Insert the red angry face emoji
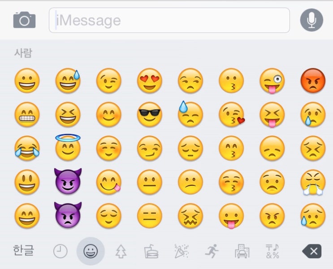The image size is (333, 269). coord(313,81)
